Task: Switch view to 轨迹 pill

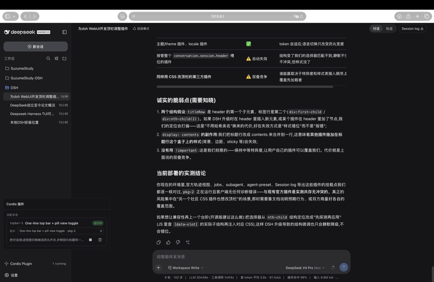Action: coord(389,29)
